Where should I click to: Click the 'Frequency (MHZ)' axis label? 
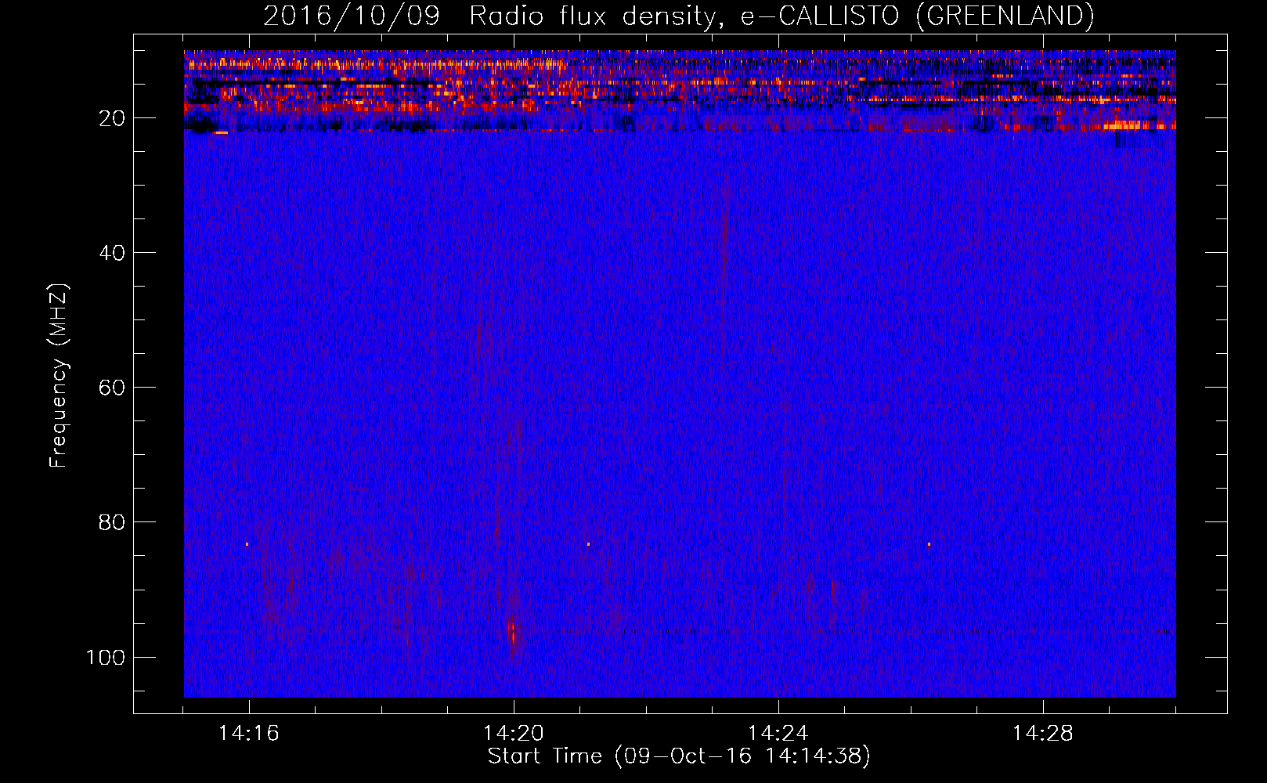(59, 376)
